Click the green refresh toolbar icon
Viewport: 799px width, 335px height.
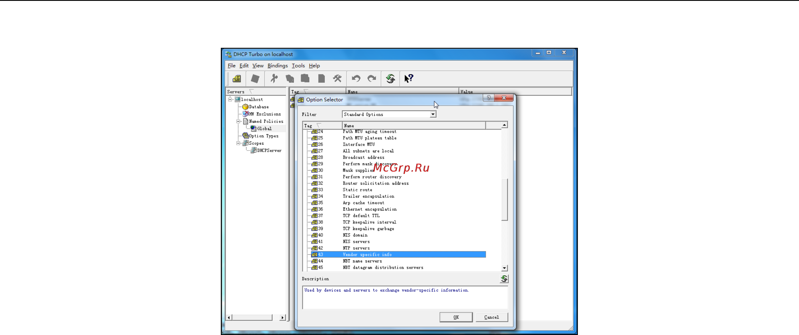pos(390,79)
